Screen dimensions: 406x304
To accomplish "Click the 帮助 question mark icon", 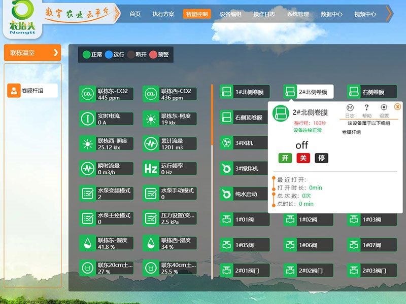I will tap(366, 107).
